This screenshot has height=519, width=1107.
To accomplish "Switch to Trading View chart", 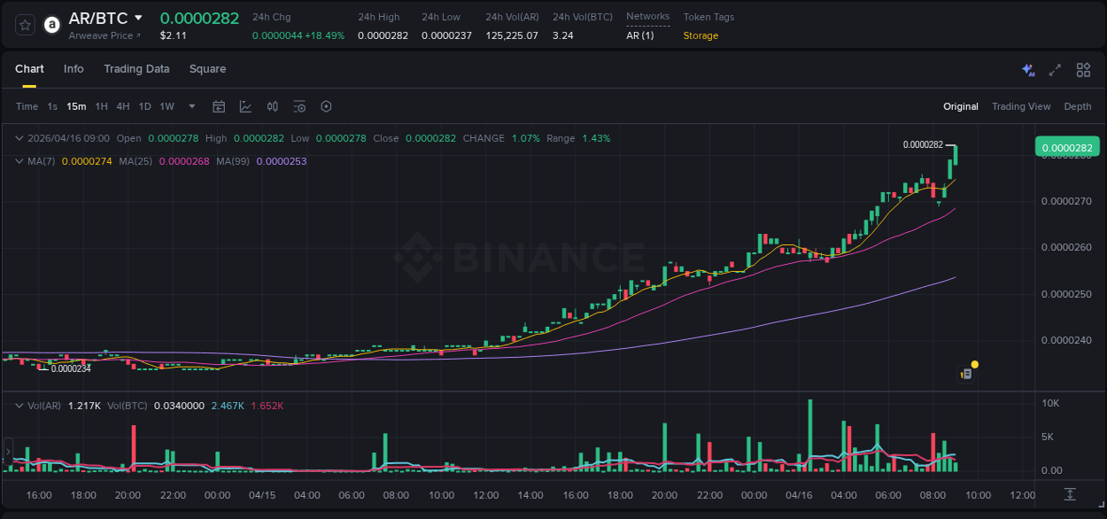I will pyautogui.click(x=1021, y=106).
